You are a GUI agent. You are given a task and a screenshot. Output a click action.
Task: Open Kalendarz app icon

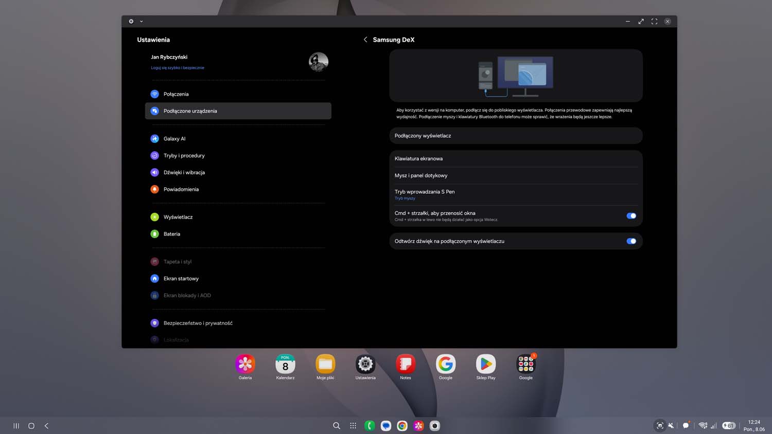click(x=285, y=364)
